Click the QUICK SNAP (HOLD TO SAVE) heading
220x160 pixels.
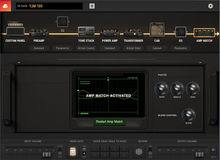(110, 141)
